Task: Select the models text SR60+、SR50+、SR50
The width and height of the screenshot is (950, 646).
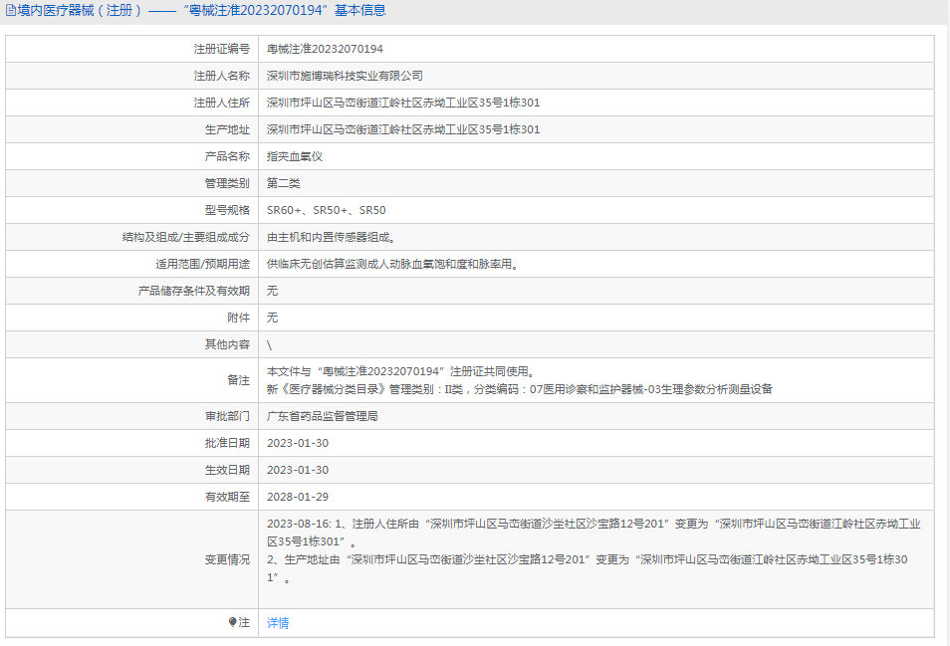Action: coord(326,210)
